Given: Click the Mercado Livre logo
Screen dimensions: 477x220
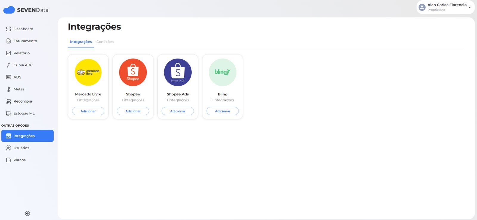Looking at the screenshot, I should click(88, 72).
